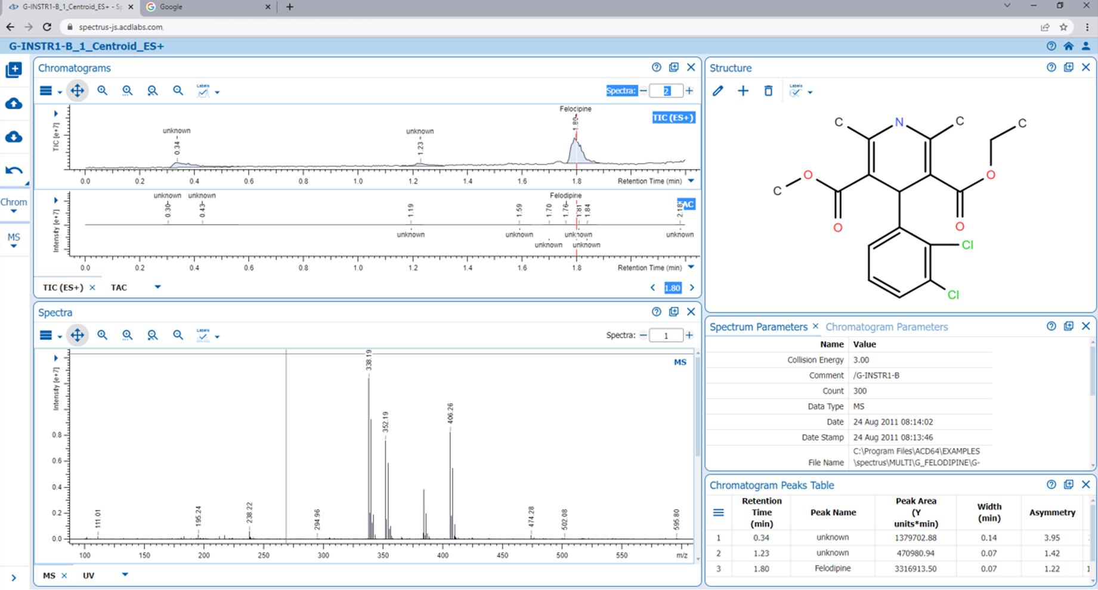The height and width of the screenshot is (590, 1098).
Task: Add a new structure with the plus icon
Action: (743, 91)
